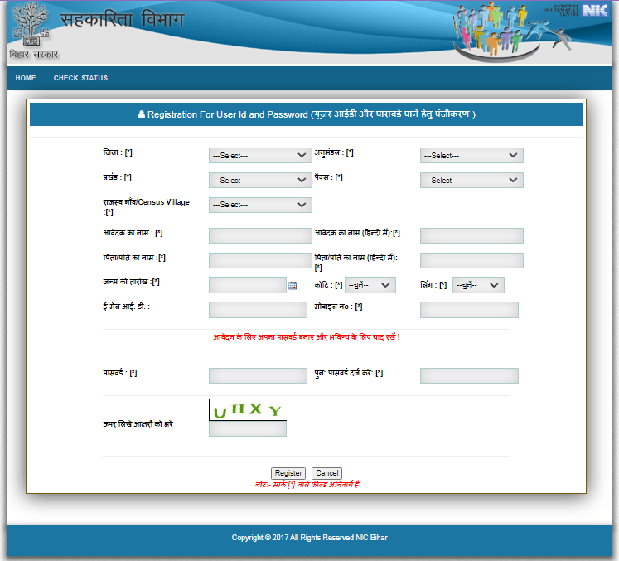Click the red mandatory fields note
Screen dimensions: 619x561
[307, 485]
